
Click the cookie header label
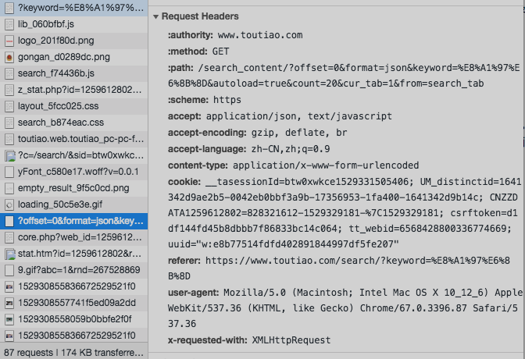[x=184, y=182]
